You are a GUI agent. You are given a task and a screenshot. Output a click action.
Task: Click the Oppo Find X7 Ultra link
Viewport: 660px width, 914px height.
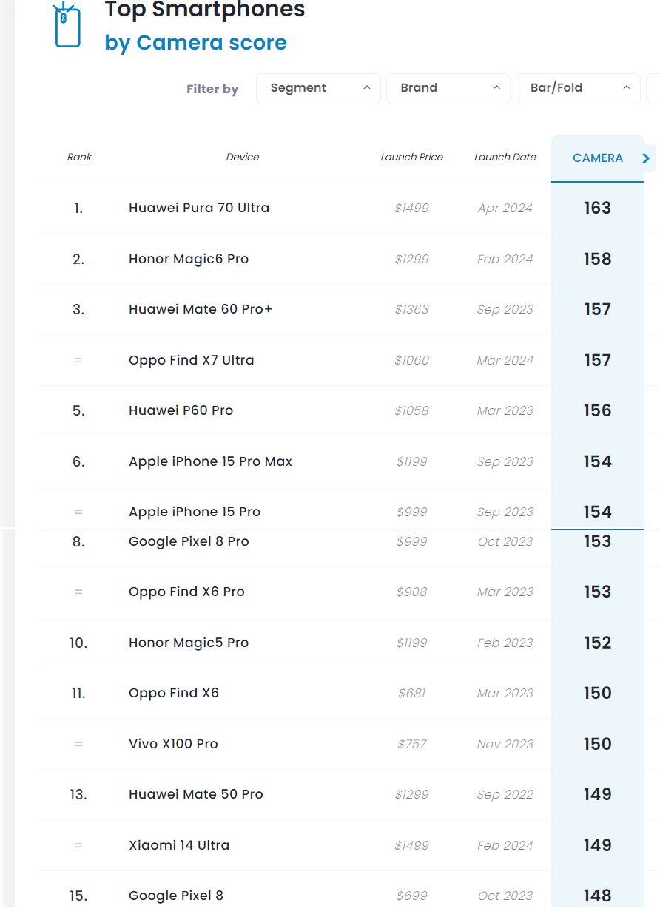coord(191,360)
